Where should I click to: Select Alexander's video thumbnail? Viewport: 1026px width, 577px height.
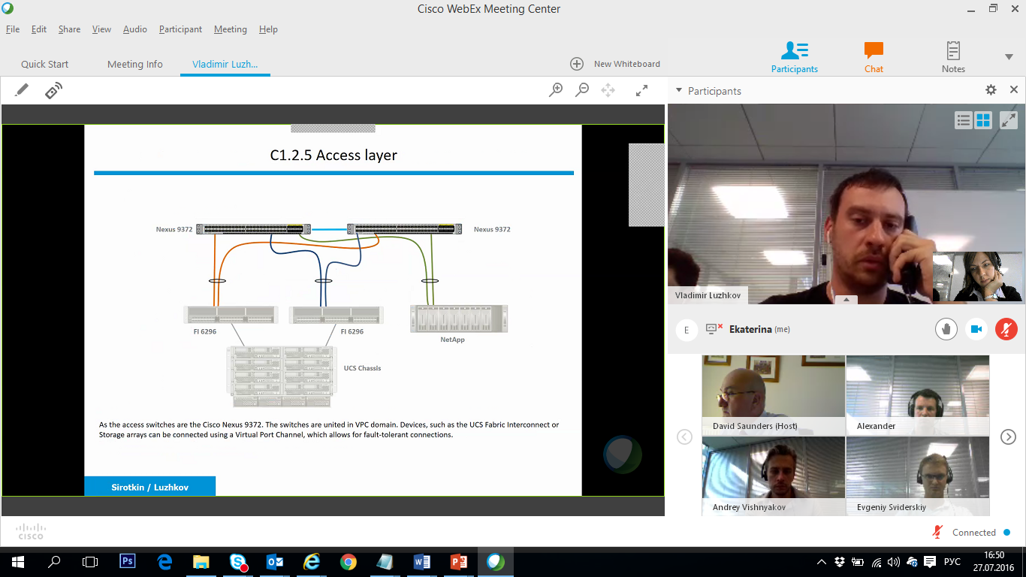point(917,395)
